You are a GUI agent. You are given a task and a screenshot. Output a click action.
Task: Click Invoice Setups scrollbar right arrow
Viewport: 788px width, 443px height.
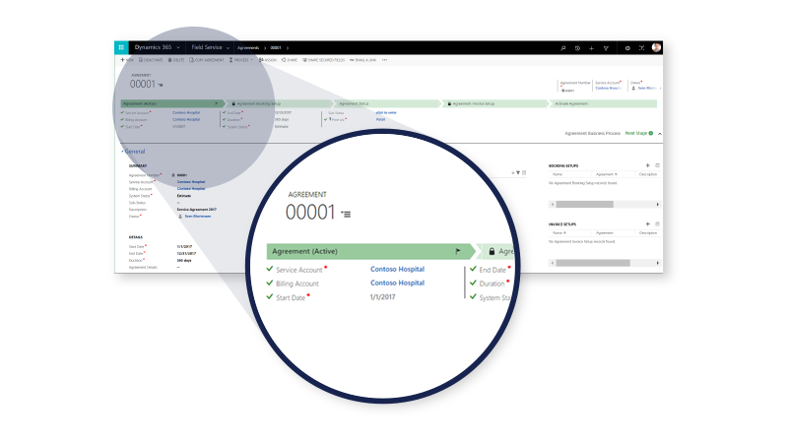click(657, 263)
